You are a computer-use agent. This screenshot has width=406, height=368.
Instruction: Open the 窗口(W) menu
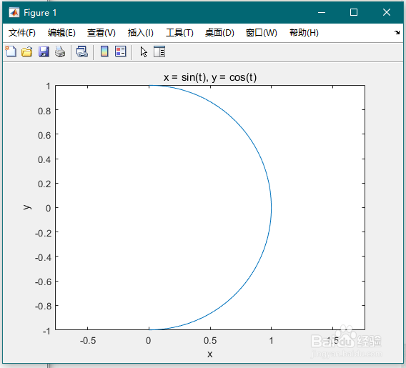tap(262, 33)
